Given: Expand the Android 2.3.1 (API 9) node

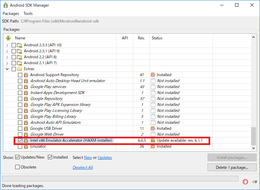Looking at the screenshot, I should click(x=7, y=51).
